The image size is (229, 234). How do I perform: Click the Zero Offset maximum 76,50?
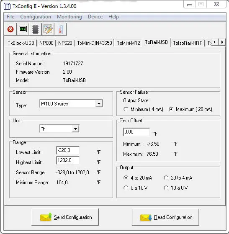pos(152,154)
